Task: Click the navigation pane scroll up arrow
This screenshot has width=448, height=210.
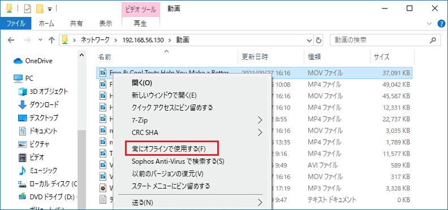Action: 81,55
